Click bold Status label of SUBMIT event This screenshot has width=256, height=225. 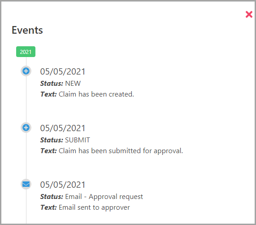[x=52, y=140]
